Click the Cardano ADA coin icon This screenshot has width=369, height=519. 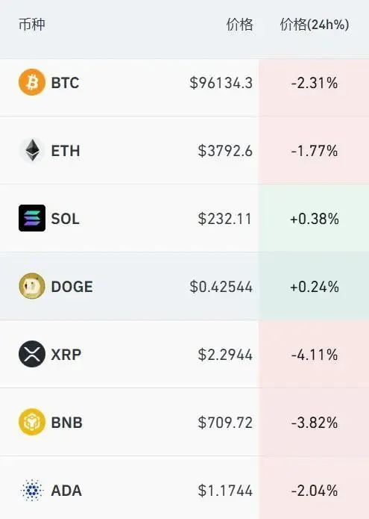pos(32,490)
